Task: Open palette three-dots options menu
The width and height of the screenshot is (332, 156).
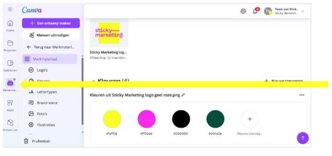Action: click(302, 95)
